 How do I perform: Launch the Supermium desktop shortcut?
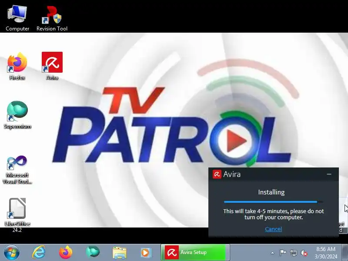[x=17, y=115]
